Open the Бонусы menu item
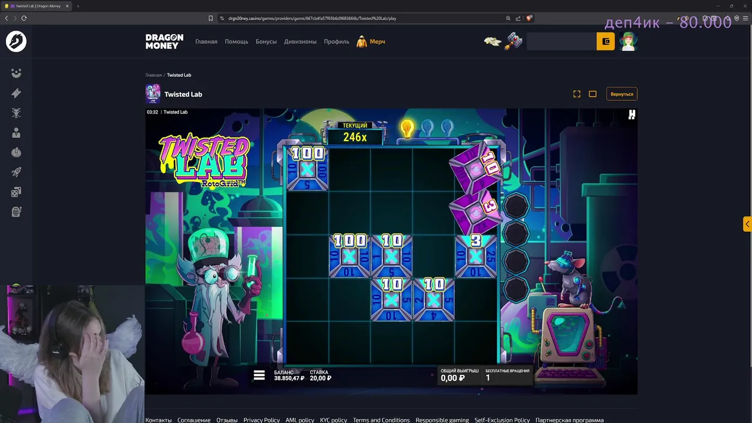Viewport: 752px width, 423px height. 266,42
